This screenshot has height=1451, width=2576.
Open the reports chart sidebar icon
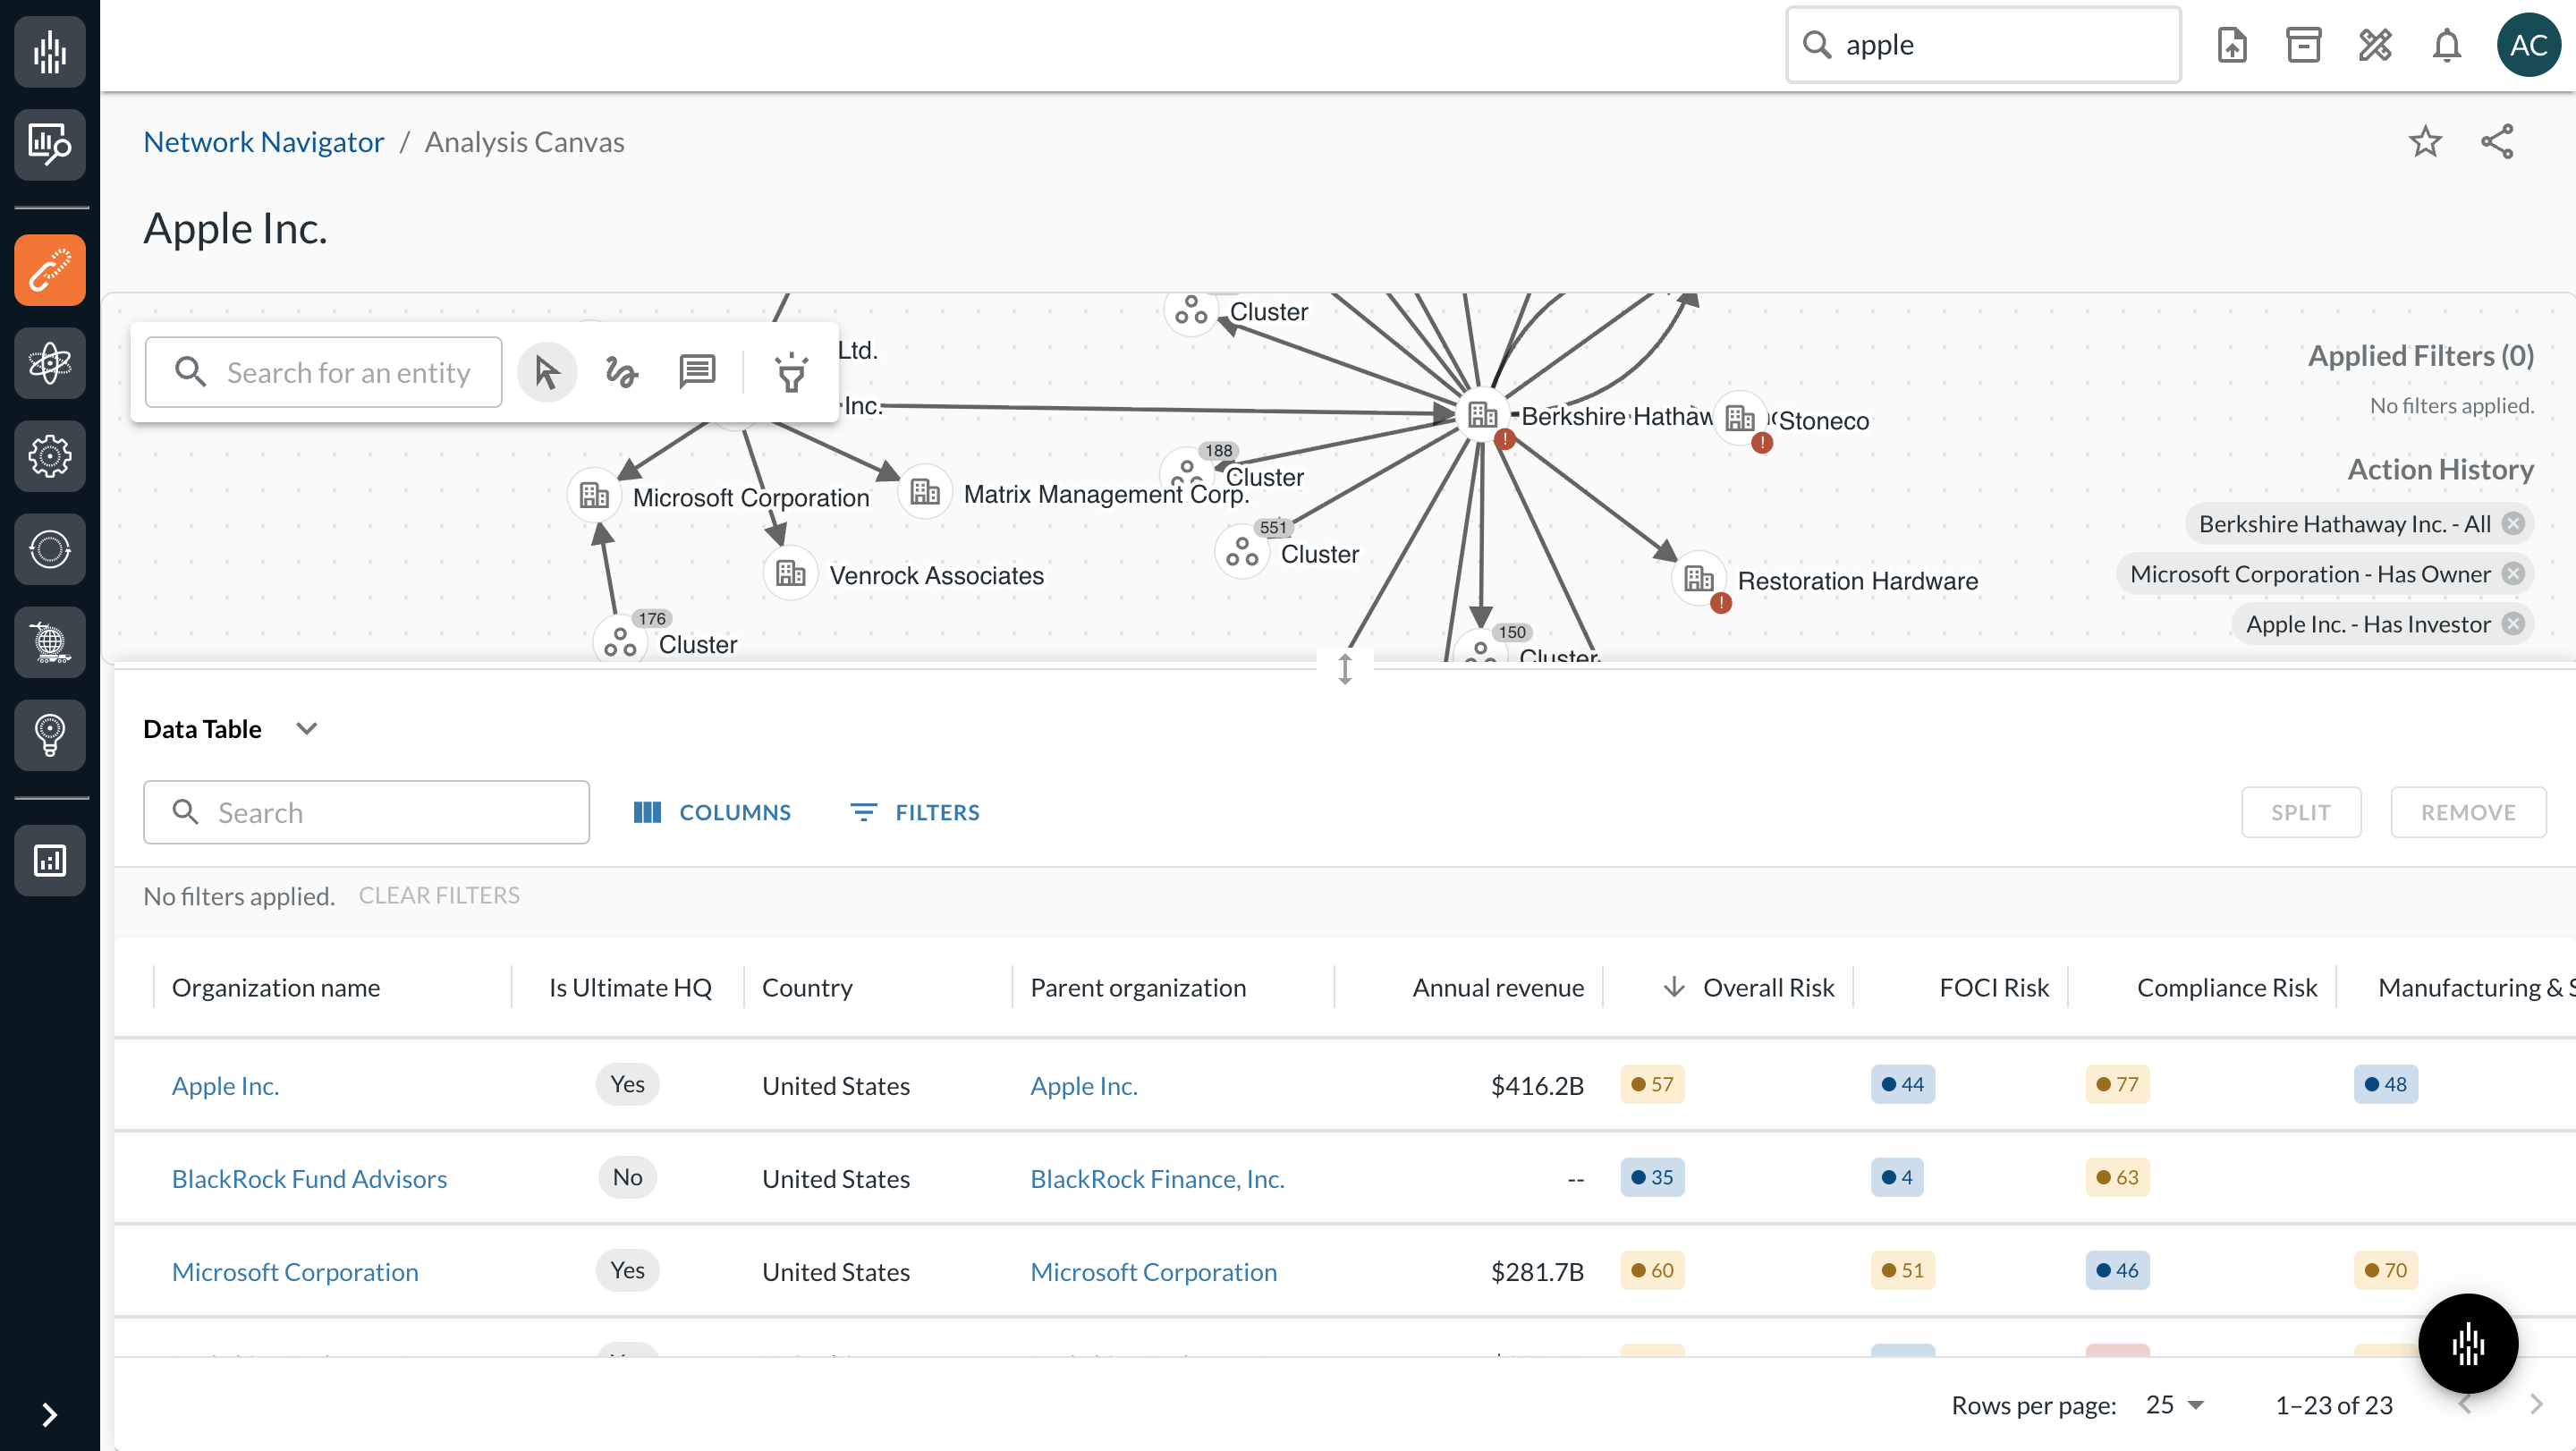tap(49, 860)
